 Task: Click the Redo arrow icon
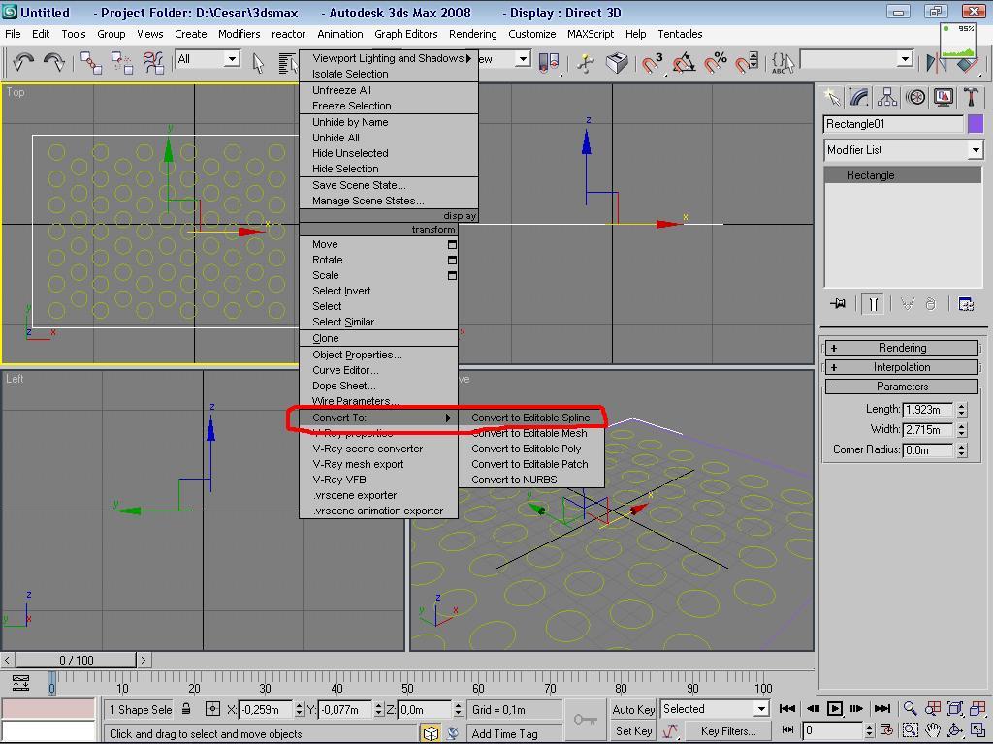[x=54, y=61]
